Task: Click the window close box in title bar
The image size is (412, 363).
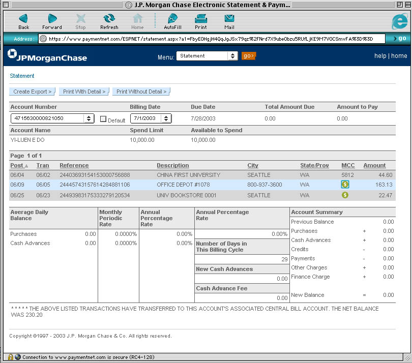Action: [x=6, y=5]
